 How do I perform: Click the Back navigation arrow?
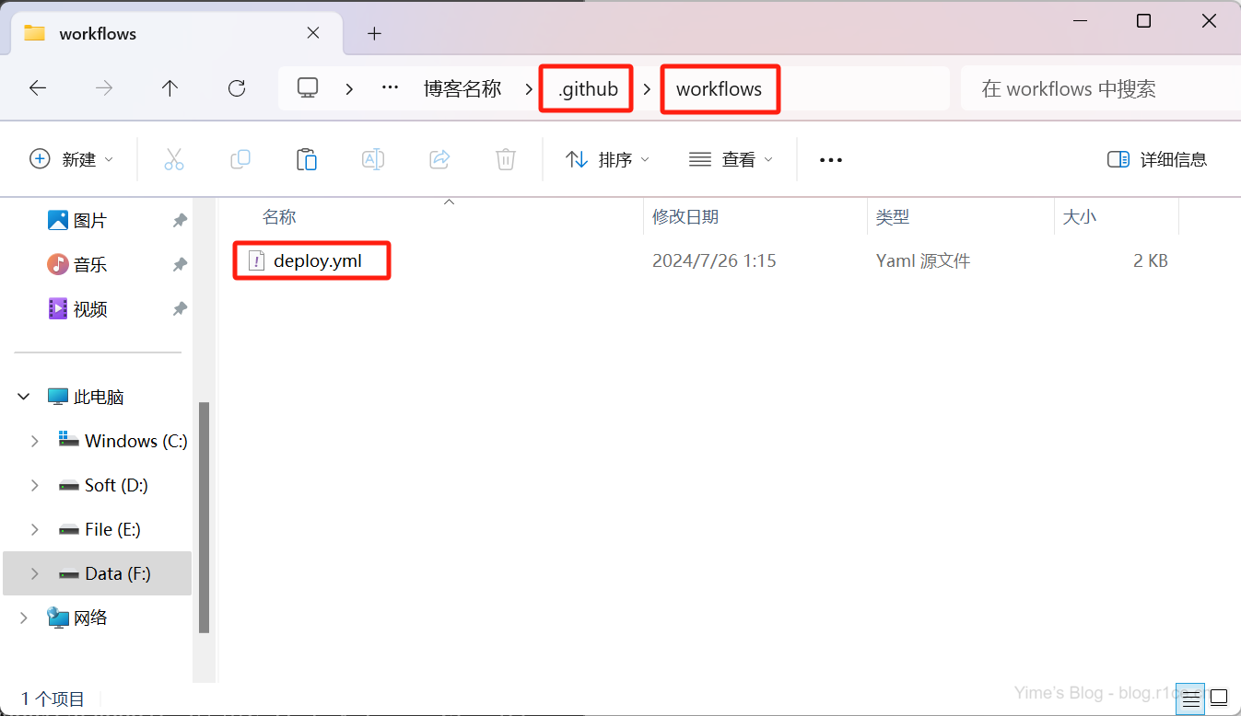click(38, 88)
